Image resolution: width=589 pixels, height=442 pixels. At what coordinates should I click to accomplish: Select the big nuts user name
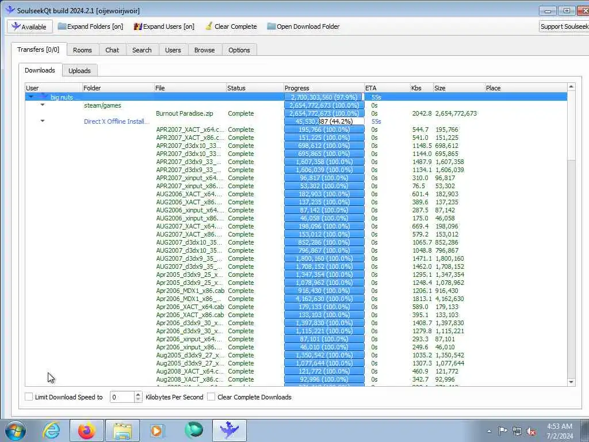tap(62, 97)
